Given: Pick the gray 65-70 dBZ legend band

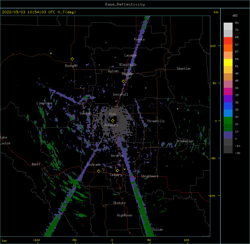Looking at the screenshot, I should pos(228,33).
